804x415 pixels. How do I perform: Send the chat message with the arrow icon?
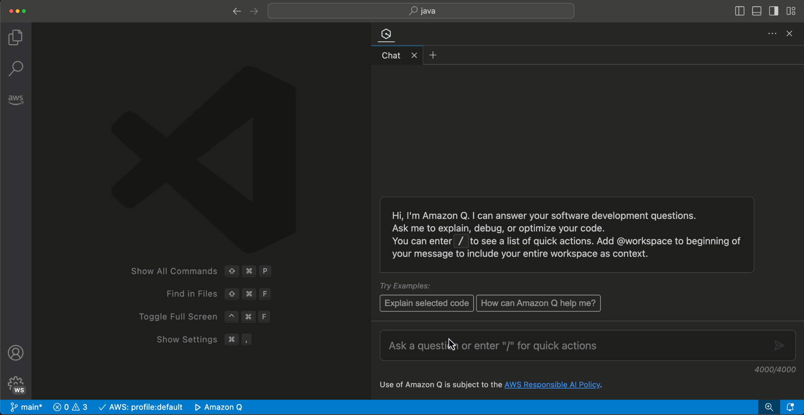click(x=779, y=346)
